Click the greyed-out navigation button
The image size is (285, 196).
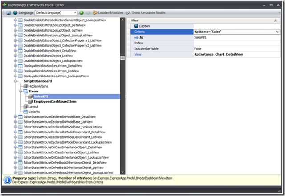coord(88,13)
